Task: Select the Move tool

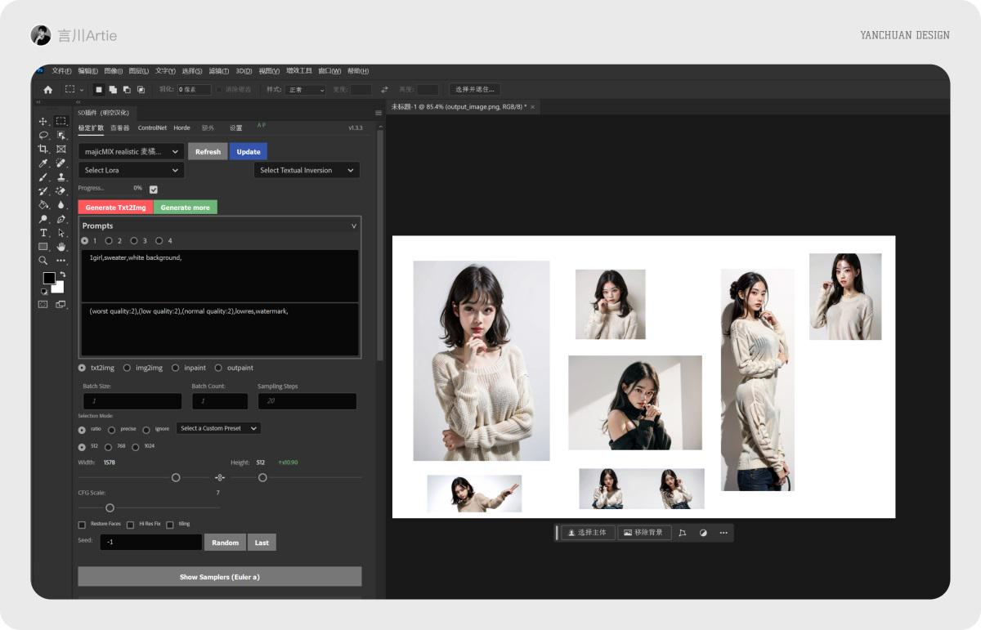Action: pyautogui.click(x=43, y=121)
